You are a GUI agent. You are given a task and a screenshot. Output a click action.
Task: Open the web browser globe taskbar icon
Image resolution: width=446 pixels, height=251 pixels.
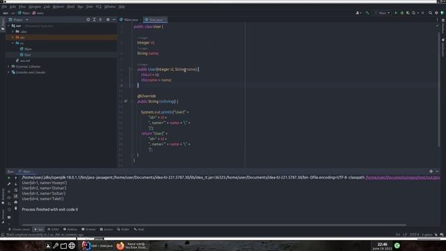click(72, 245)
